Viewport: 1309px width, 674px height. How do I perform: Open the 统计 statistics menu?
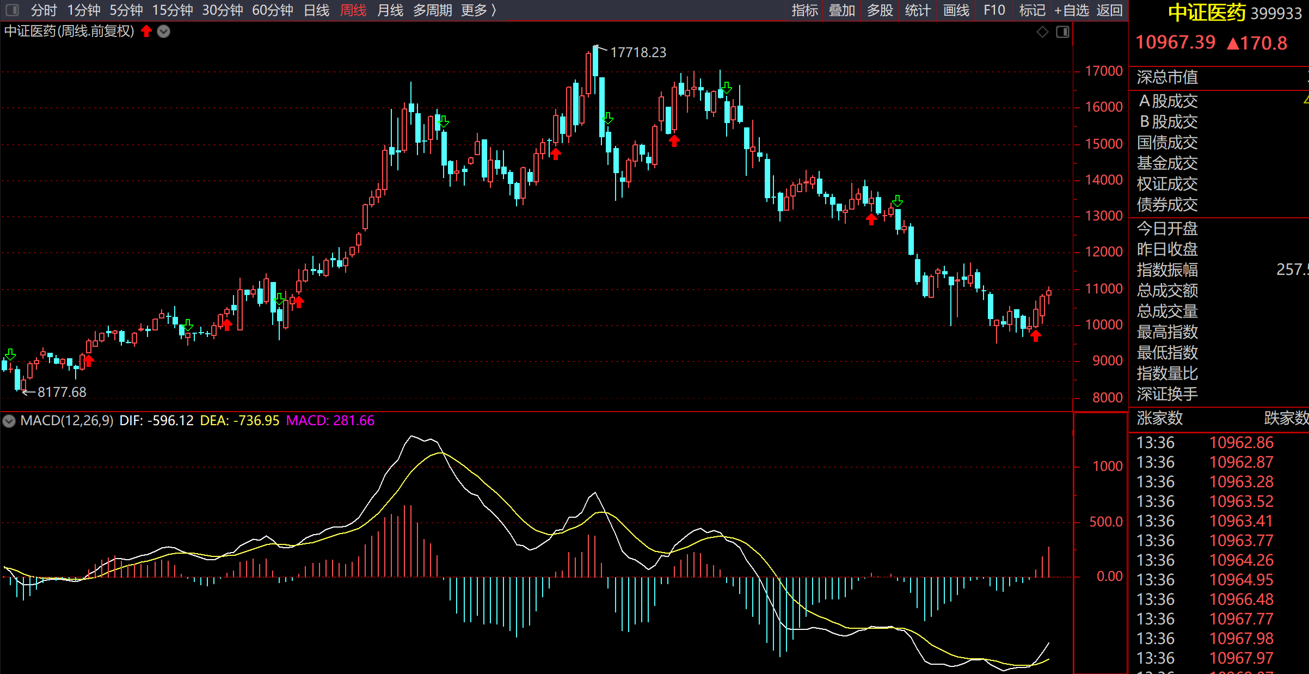[x=918, y=10]
